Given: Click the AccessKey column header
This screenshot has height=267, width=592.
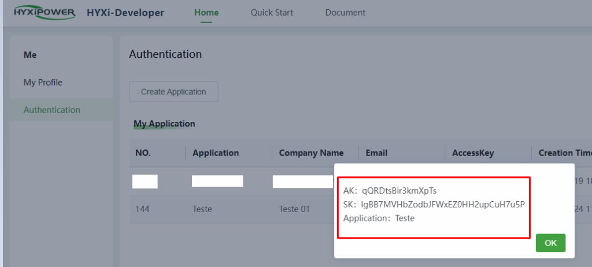Looking at the screenshot, I should tap(473, 153).
